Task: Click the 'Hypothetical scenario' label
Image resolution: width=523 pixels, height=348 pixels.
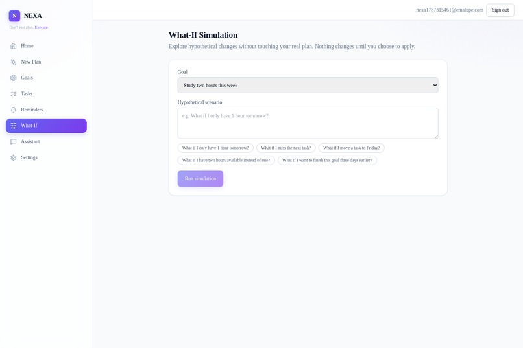Action: click(x=199, y=102)
